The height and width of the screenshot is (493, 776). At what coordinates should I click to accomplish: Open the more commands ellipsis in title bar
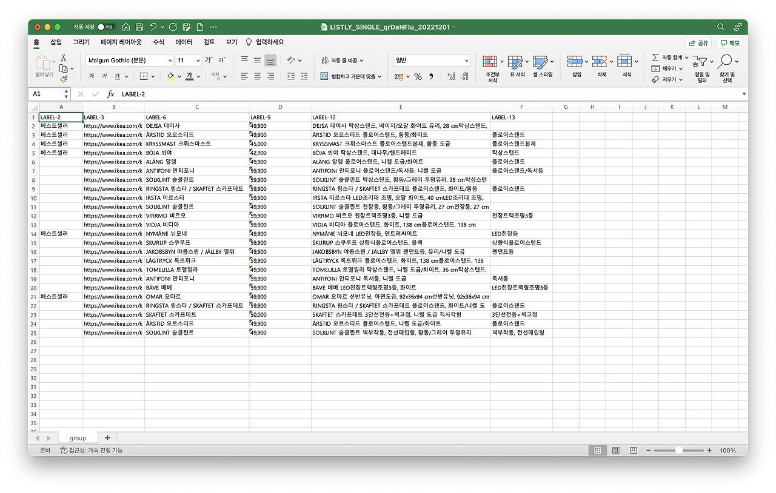213,27
